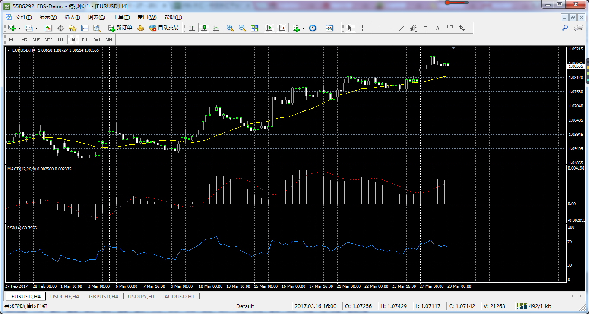Select the horizontal line drawing tool

point(389,28)
